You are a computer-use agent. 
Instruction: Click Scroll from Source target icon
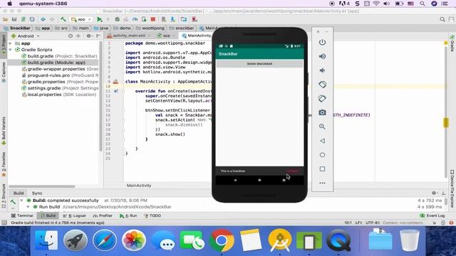pos(71,36)
